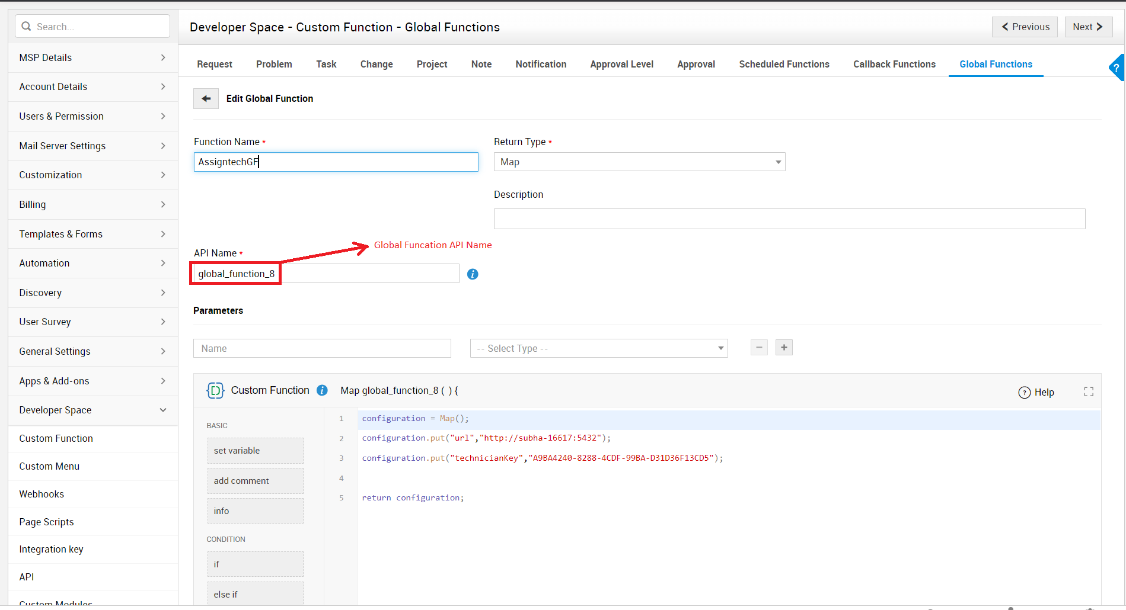Click the Previous button
The image size is (1126, 610).
tap(1025, 27)
